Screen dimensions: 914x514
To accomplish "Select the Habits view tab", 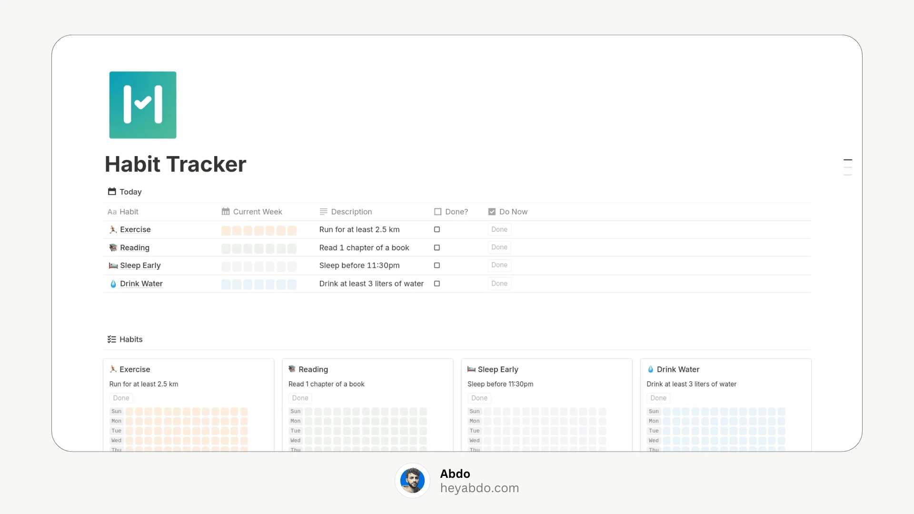I will tap(125, 339).
